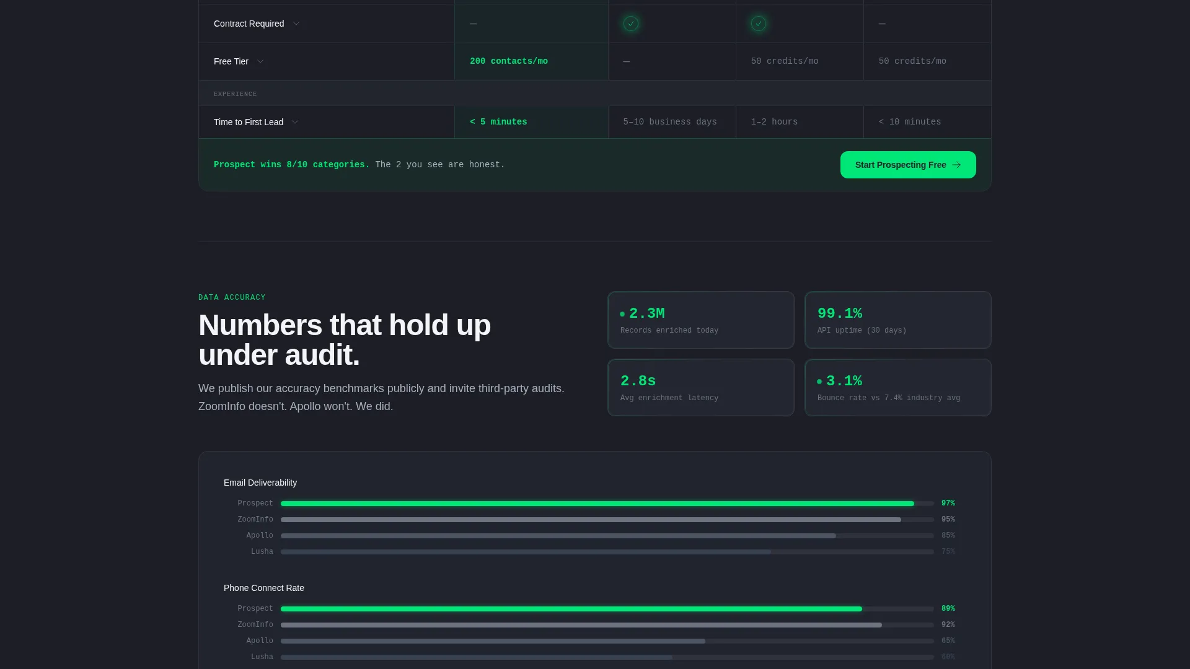Expand the Free Tier row chevron
The height and width of the screenshot is (669, 1190).
pos(260,61)
